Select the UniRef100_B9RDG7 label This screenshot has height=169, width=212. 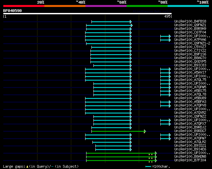[190, 131]
